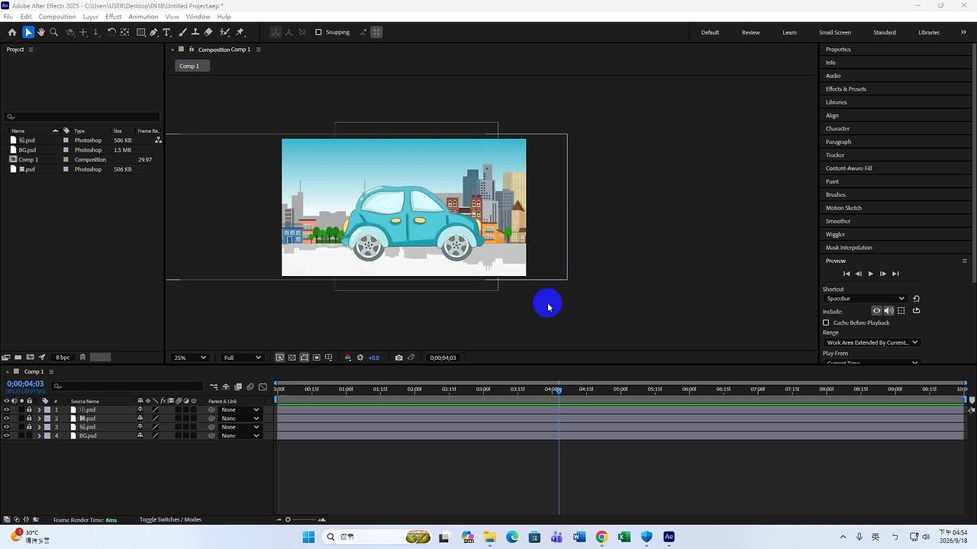Unlock layer 2 lock toggle

pos(29,418)
